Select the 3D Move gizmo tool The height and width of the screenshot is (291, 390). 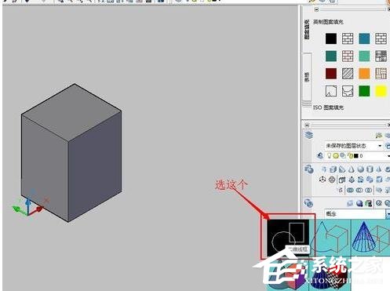[323, 180]
